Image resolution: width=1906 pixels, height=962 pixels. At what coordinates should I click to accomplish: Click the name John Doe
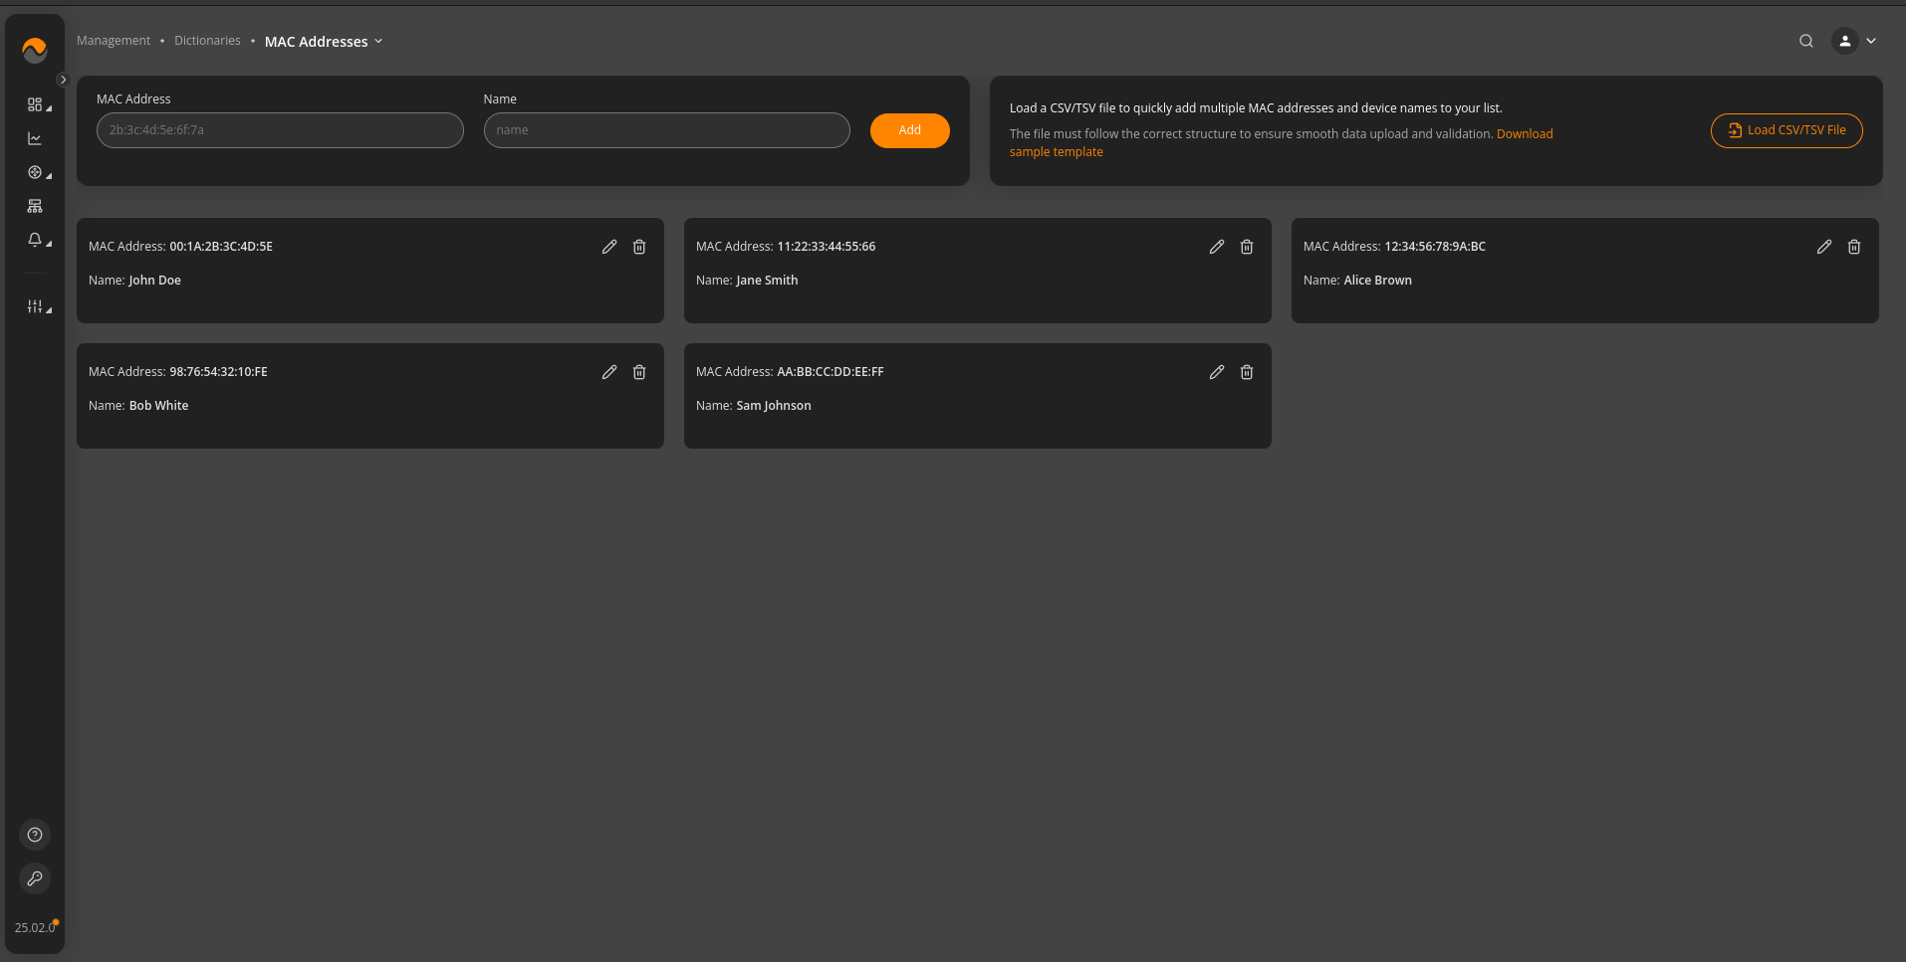point(155,281)
